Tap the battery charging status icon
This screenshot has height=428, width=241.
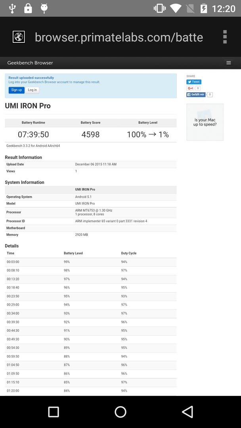pos(204,8)
